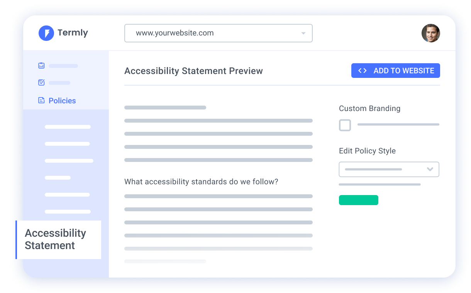This screenshot has height=293, width=471.
Task: Select Policies in the sidebar
Action: (62, 101)
